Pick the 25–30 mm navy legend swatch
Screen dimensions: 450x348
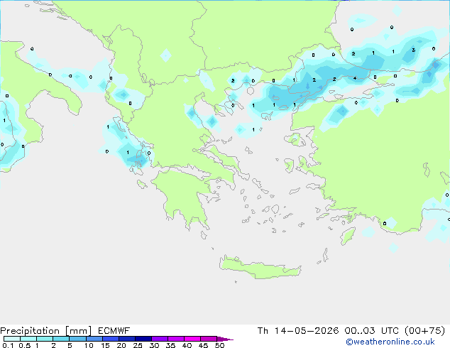143,339
